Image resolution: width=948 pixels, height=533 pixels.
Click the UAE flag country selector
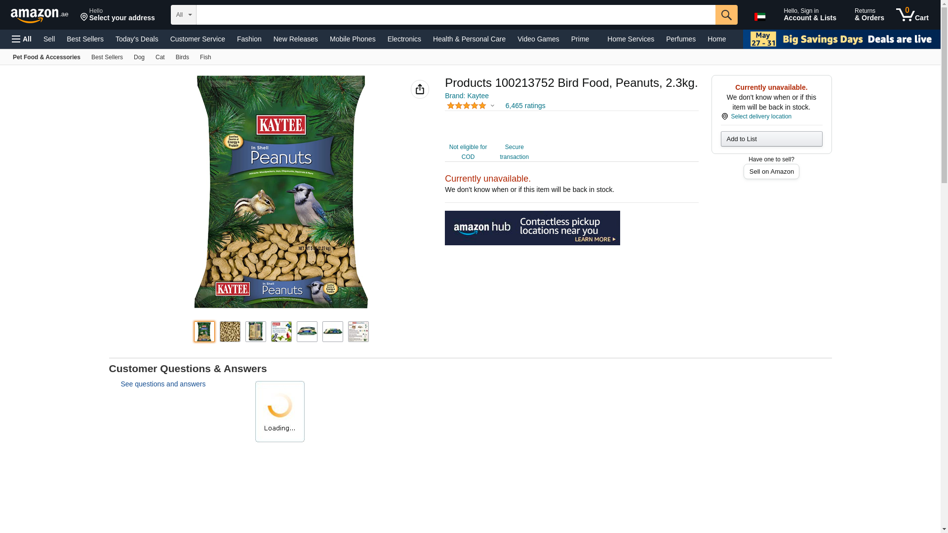(x=760, y=17)
